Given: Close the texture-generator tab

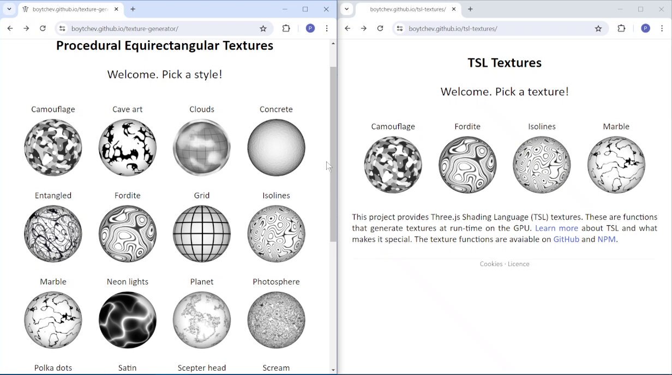Looking at the screenshot, I should pos(116,9).
